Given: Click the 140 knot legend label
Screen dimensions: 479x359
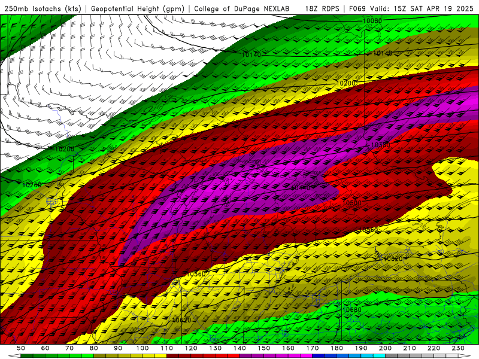Looking at the screenshot, I should [239, 348].
